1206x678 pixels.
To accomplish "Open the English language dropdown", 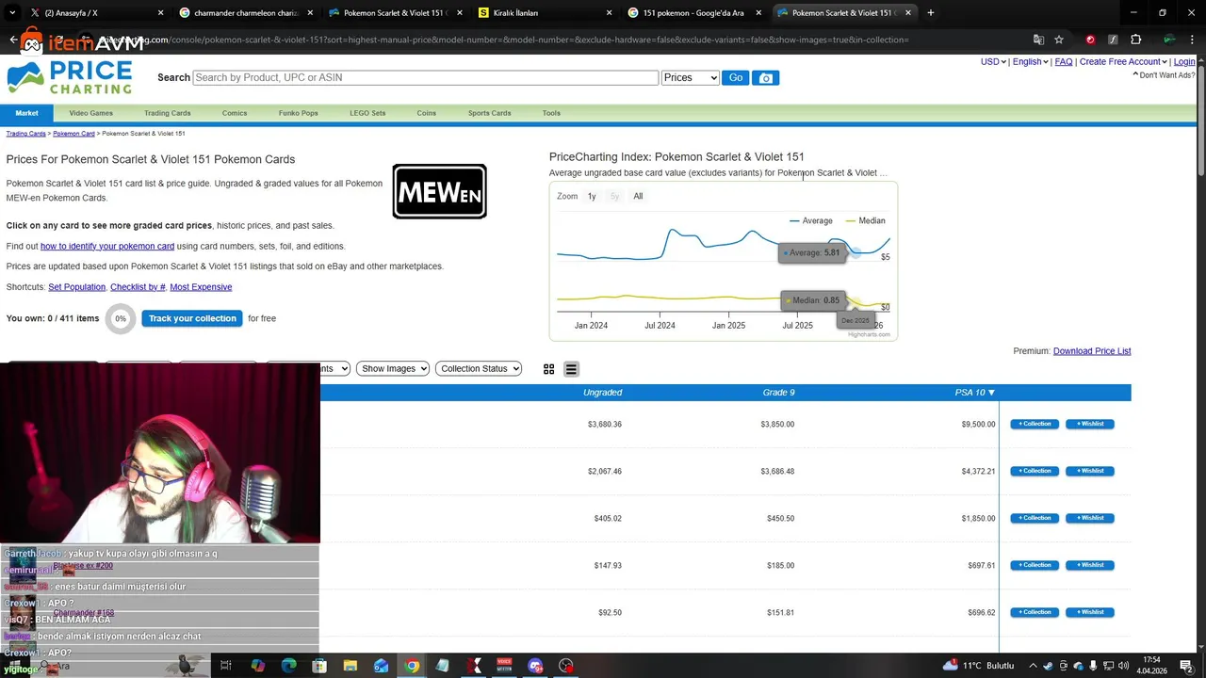I will 1030,62.
